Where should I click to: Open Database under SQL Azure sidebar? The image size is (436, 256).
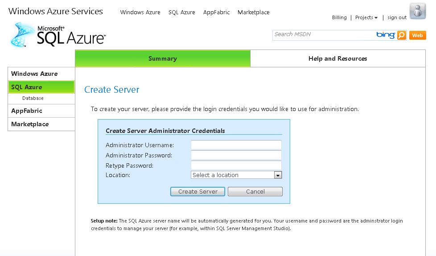coord(33,98)
